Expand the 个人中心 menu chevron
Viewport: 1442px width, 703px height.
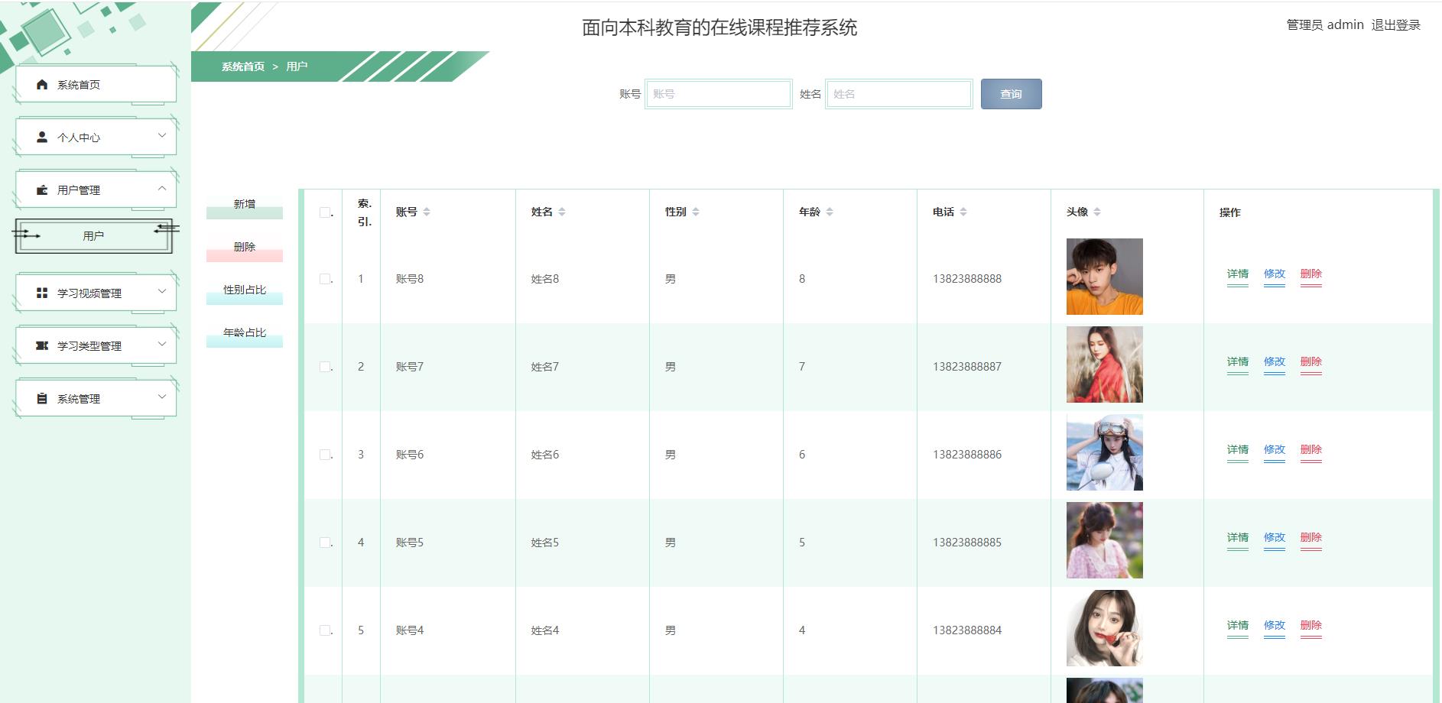[162, 135]
